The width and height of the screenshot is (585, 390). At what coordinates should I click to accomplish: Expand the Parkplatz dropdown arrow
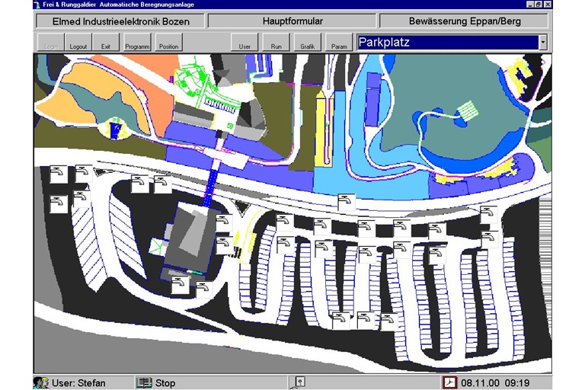(542, 43)
